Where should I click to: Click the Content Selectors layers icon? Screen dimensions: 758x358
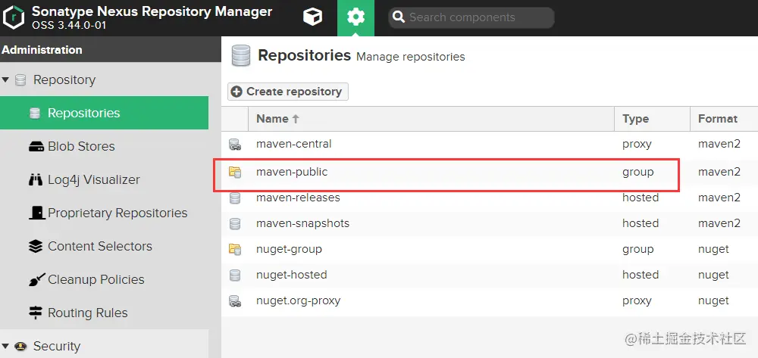click(36, 246)
